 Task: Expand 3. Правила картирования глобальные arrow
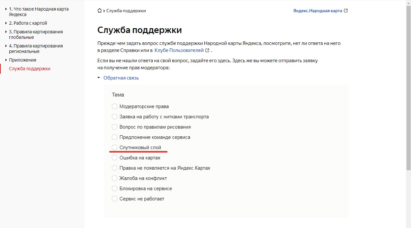(6, 32)
